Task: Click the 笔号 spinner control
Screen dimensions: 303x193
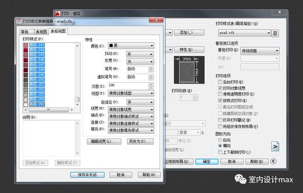Action: [151, 69]
